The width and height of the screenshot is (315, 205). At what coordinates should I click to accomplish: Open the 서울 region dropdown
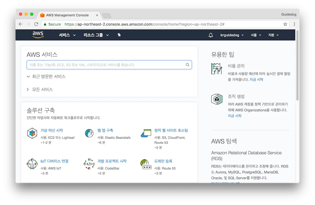tap(256, 35)
